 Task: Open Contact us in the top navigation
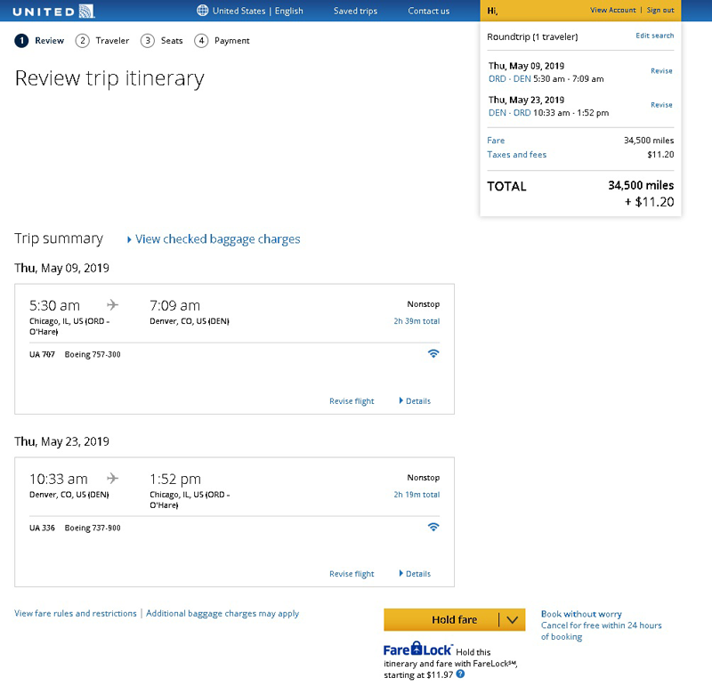tap(428, 11)
